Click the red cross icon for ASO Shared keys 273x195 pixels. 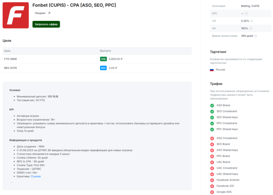[212, 150]
